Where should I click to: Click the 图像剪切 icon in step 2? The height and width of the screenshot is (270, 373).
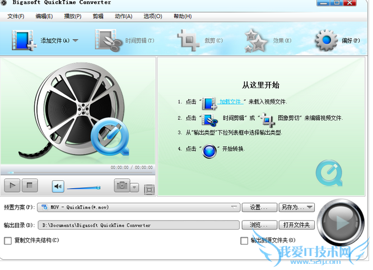(x=267, y=119)
